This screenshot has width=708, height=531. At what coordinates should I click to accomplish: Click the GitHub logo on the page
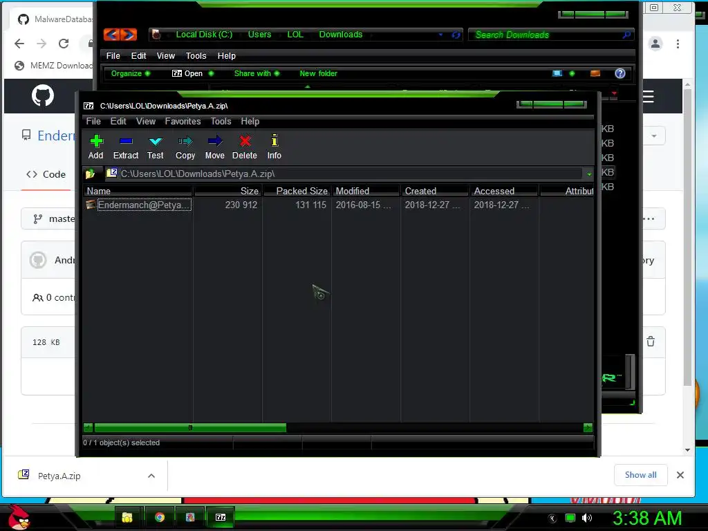[x=43, y=95]
